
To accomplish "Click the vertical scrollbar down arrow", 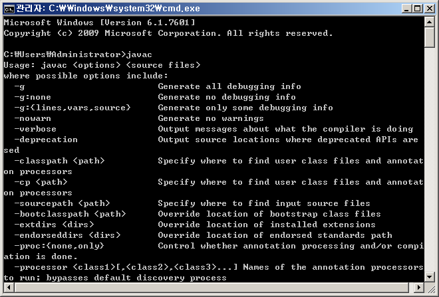I will [x=429, y=277].
